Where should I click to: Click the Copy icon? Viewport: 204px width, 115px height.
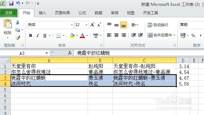17,30
